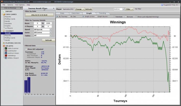Open Reports under Cash Games
The image size is (181, 106).
(8, 17)
